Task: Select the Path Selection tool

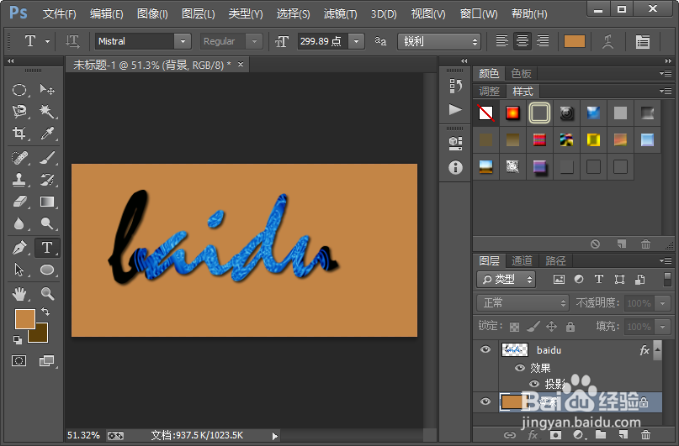Action: click(x=19, y=270)
